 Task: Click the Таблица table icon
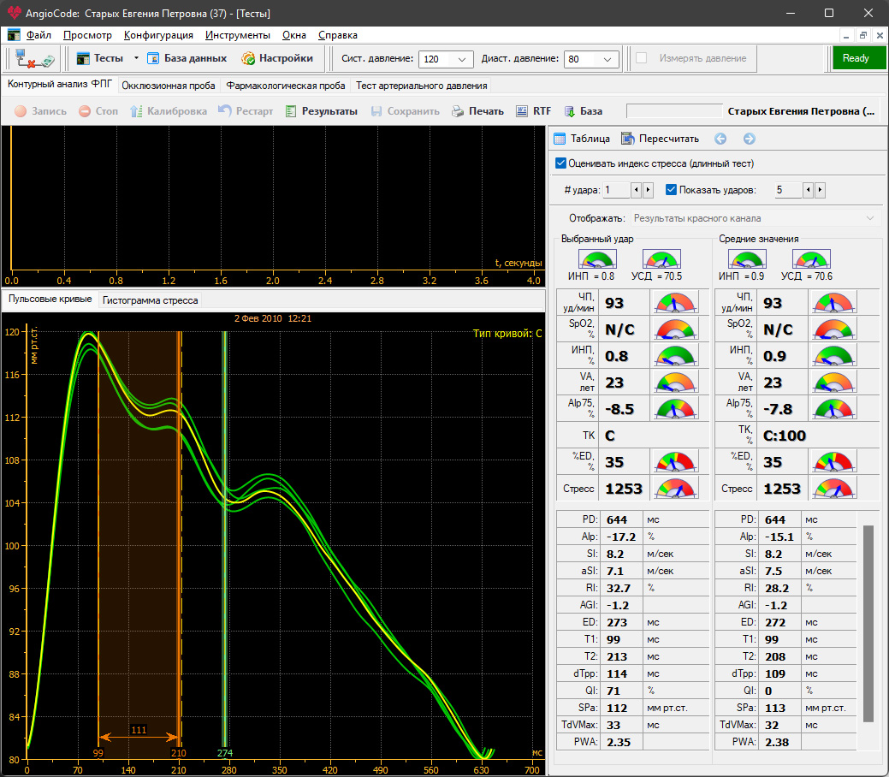[x=560, y=139]
